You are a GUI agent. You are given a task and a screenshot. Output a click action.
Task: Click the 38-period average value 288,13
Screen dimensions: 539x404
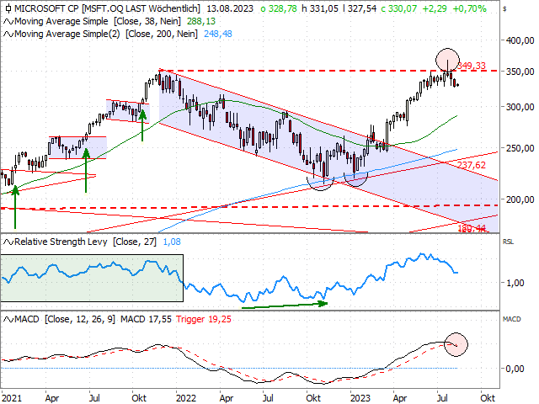tap(201, 21)
